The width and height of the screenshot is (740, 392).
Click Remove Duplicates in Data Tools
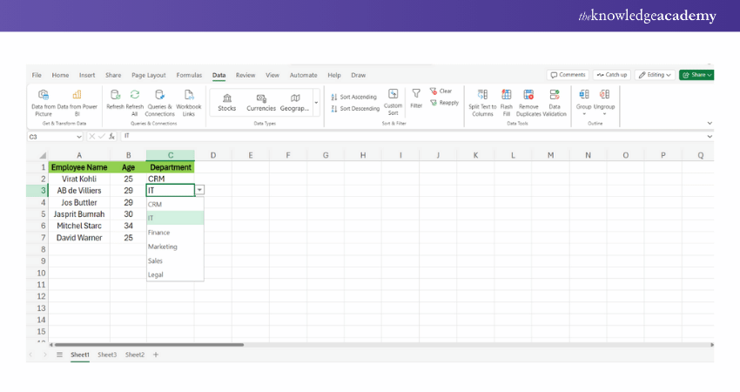coord(528,96)
